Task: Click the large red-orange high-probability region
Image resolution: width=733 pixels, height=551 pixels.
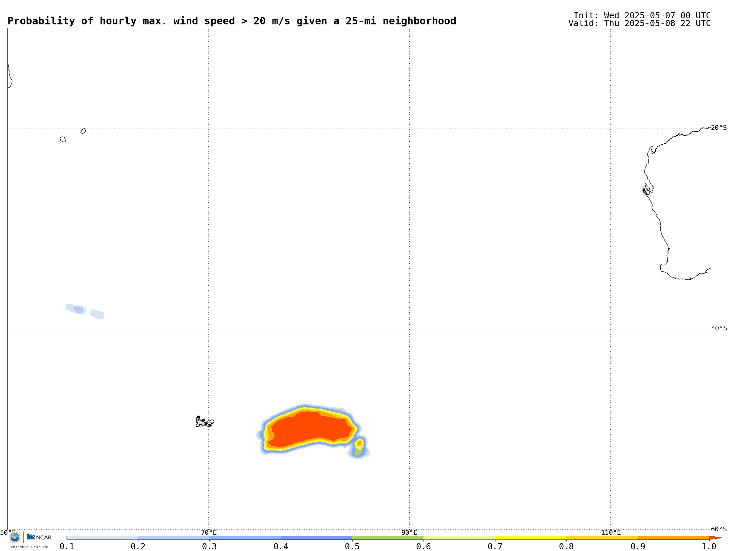Action: [x=311, y=429]
